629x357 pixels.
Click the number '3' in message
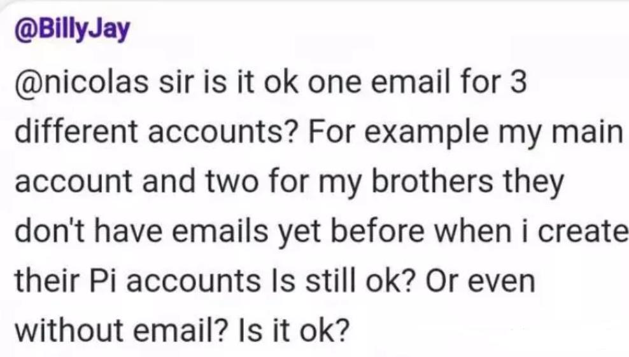click(x=519, y=83)
